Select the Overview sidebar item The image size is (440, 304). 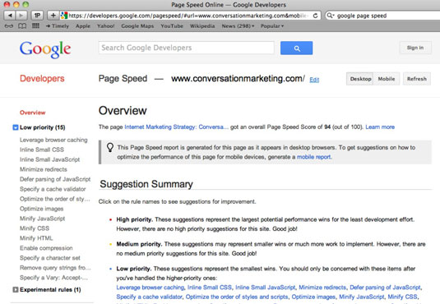point(33,113)
